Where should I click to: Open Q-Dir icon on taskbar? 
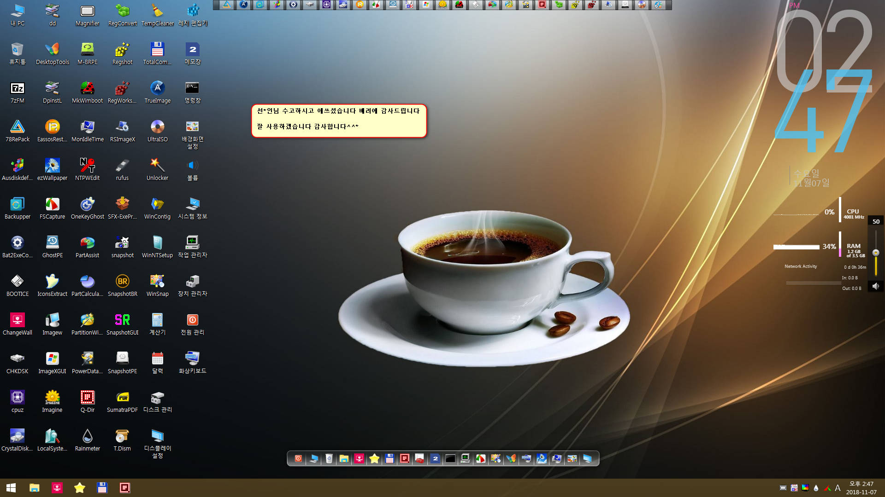pyautogui.click(x=125, y=488)
